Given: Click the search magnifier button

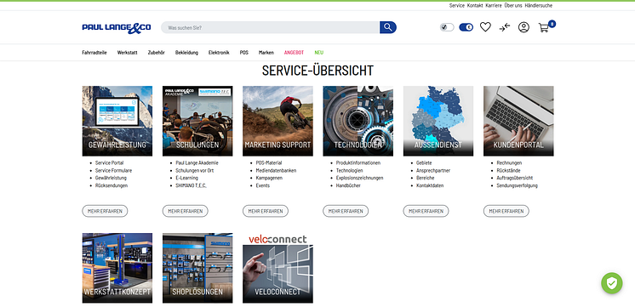Looking at the screenshot, I should click(387, 27).
